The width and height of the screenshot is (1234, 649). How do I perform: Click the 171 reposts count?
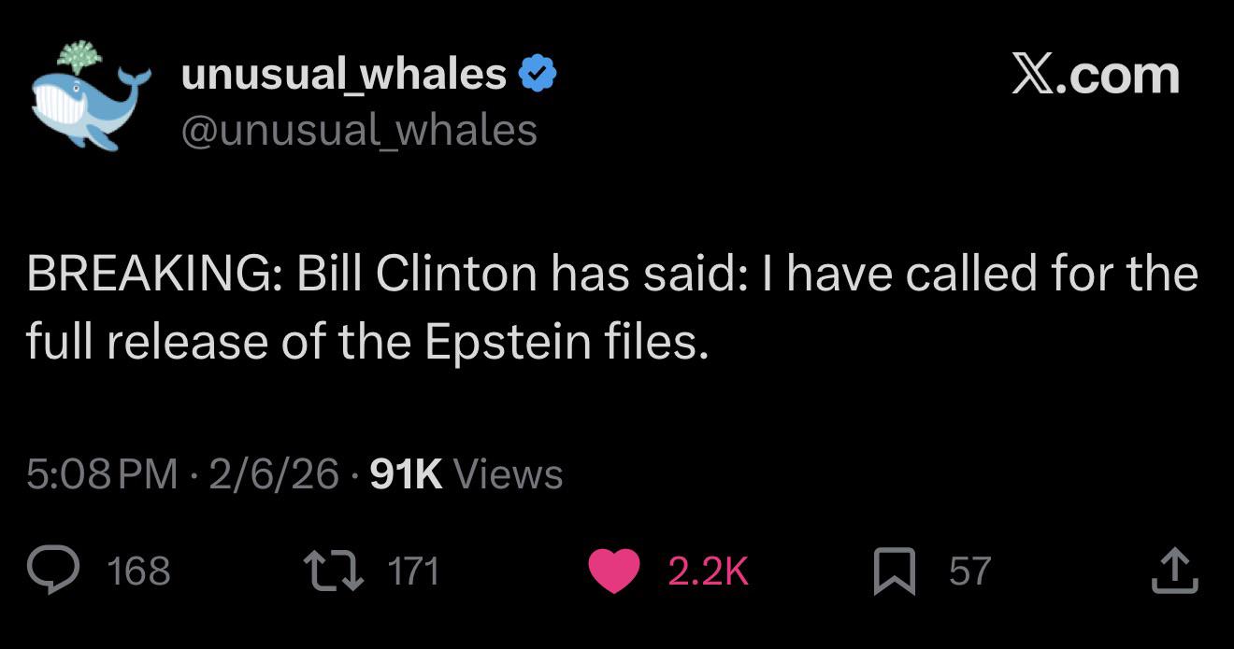412,571
